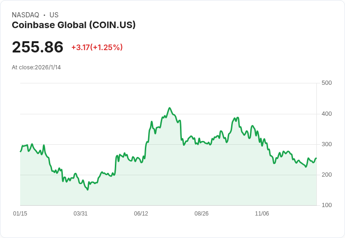Click the Coinbase Global (COIN.US) title
This screenshot has height=238, width=345.
coord(74,25)
